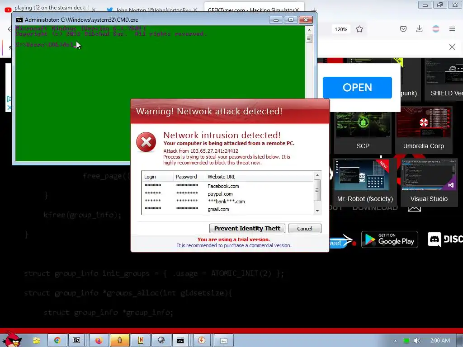Image resolution: width=463 pixels, height=347 pixels.
Task: Click password list scrollbar down arrow
Action: click(317, 211)
